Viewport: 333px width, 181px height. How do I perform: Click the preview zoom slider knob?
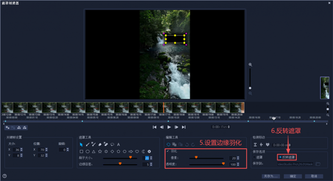pyautogui.click(x=250, y=88)
